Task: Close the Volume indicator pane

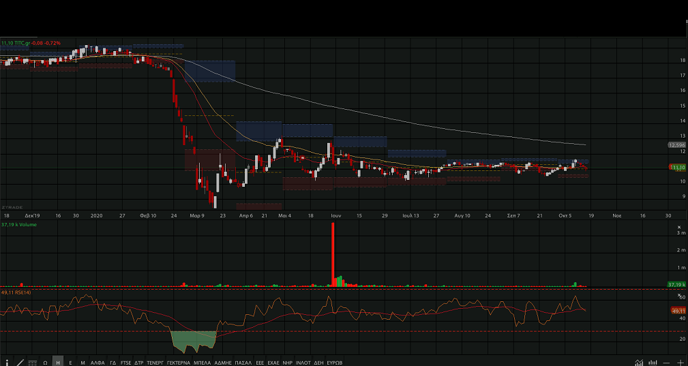Action: coord(678,227)
